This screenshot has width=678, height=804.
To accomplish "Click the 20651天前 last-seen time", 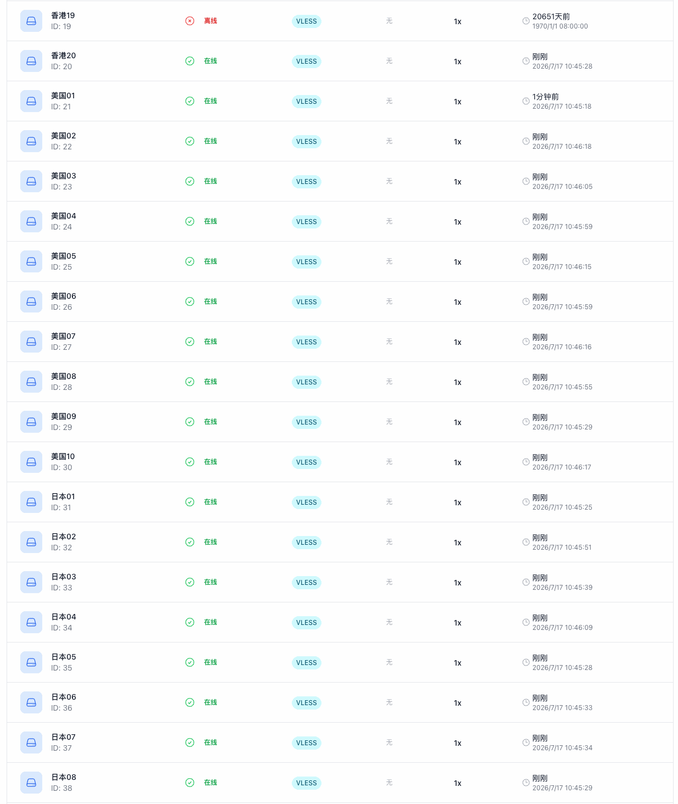I will 551,16.
